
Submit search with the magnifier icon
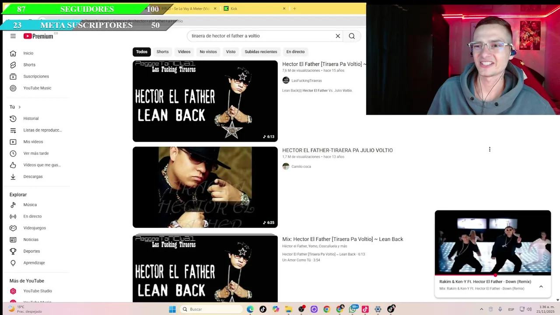tap(352, 36)
